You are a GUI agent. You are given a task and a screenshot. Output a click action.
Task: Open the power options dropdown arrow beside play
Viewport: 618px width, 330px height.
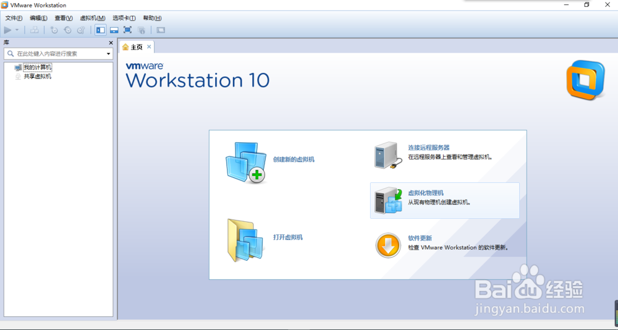[17, 30]
